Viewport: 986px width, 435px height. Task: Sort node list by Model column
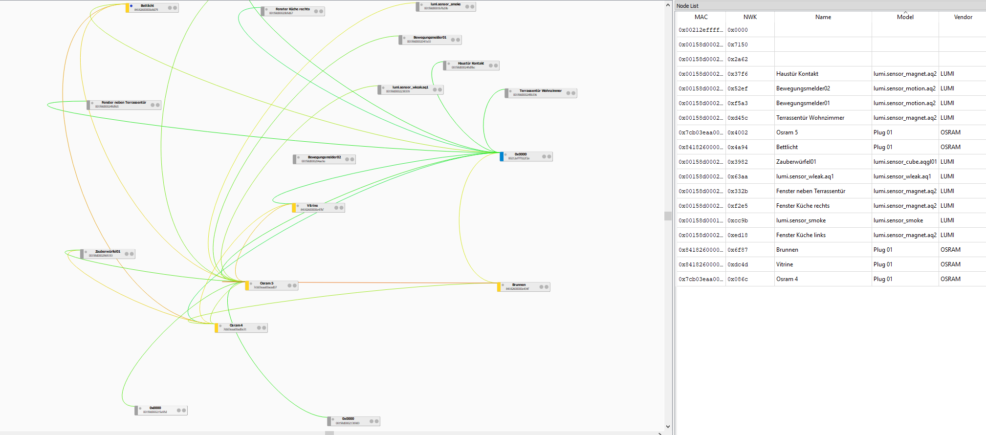pos(905,17)
